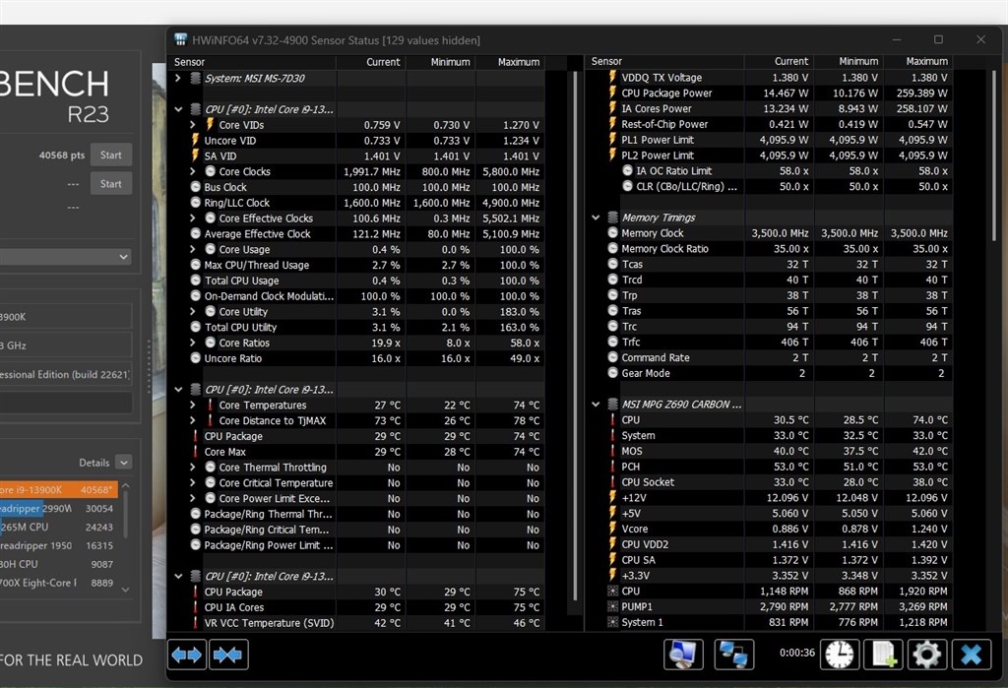Screen dimensions: 1008x688
Task: Click the clock icon beside Bus Clock
Action: coord(196,187)
